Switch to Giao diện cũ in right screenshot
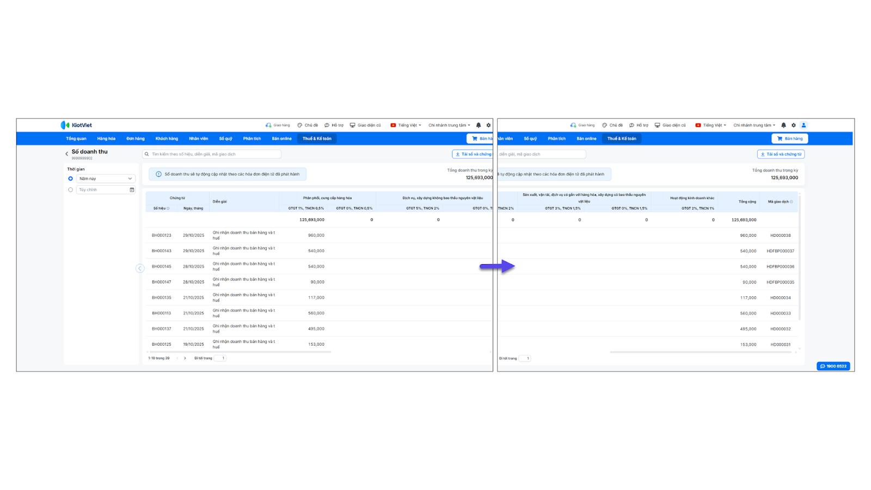 click(670, 125)
